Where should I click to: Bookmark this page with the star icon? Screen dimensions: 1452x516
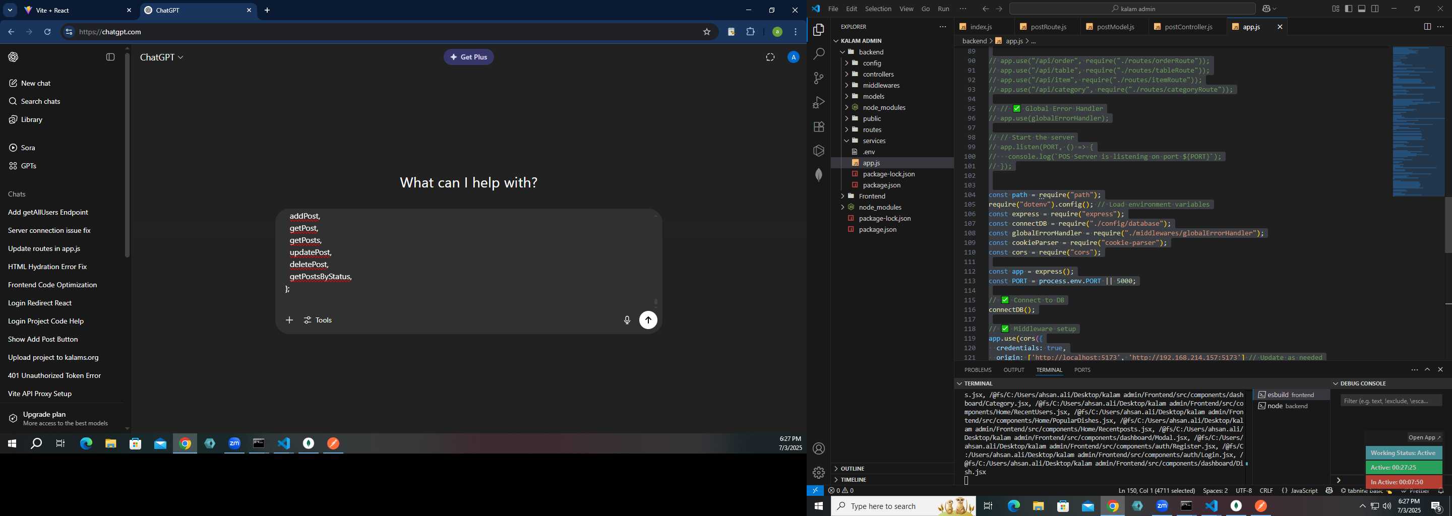coord(706,32)
